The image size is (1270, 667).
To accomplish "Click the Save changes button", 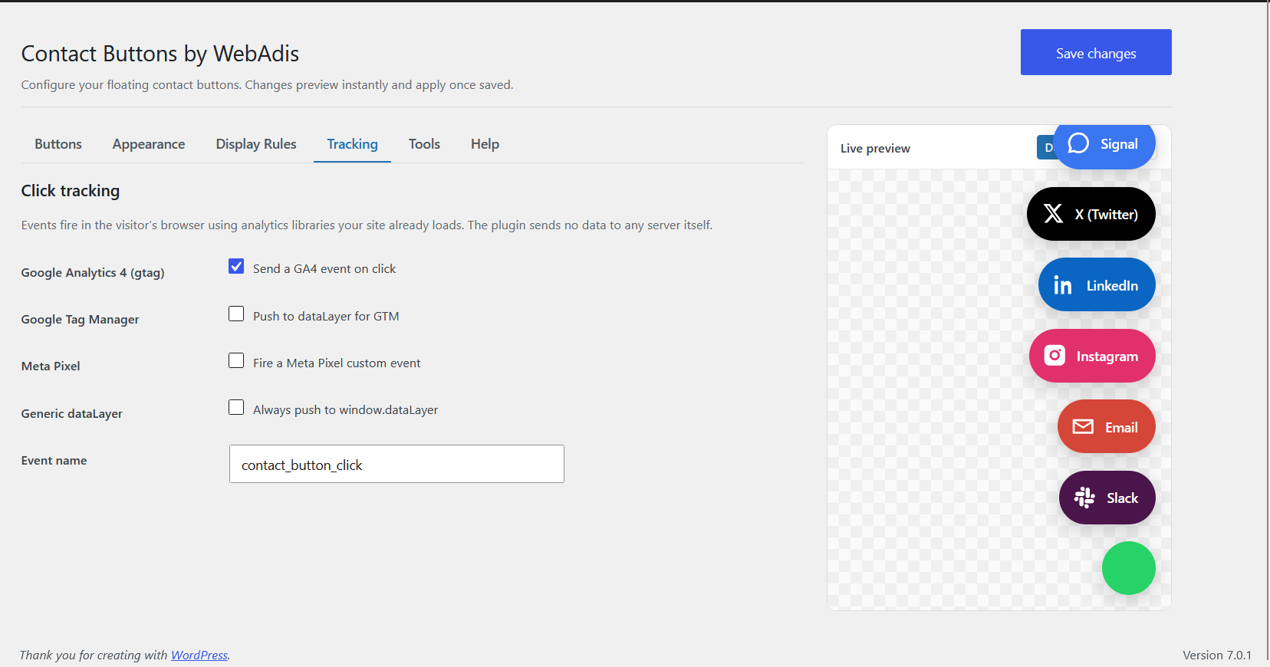I will [x=1096, y=52].
